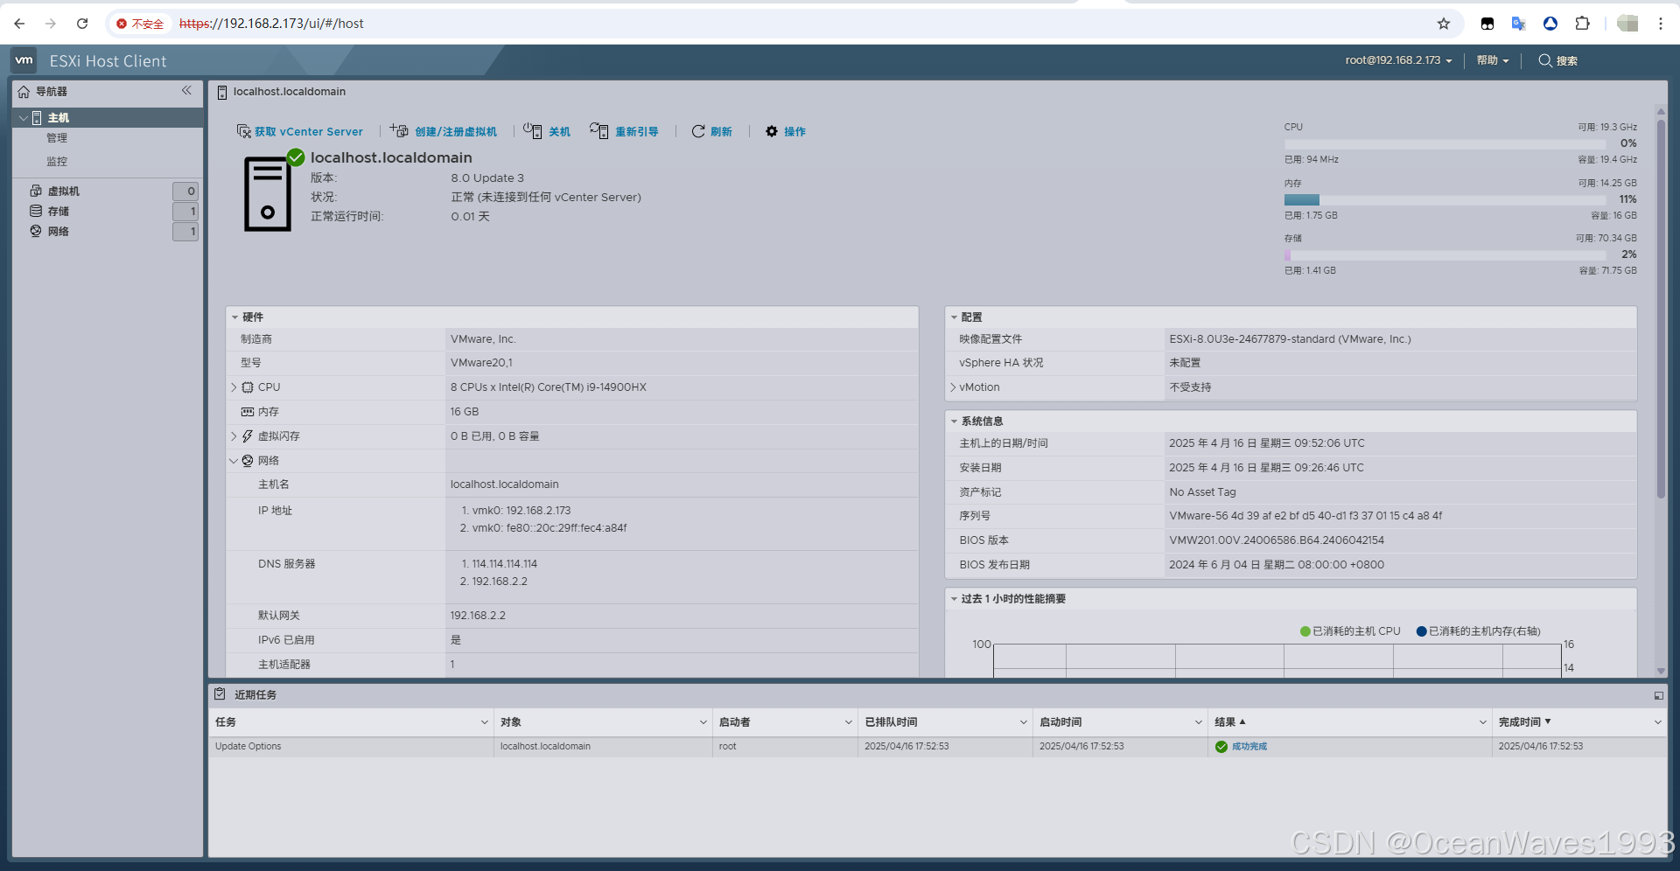Image resolution: width=1680 pixels, height=871 pixels.
Task: Click the Actions gear icon
Action: pos(772,131)
